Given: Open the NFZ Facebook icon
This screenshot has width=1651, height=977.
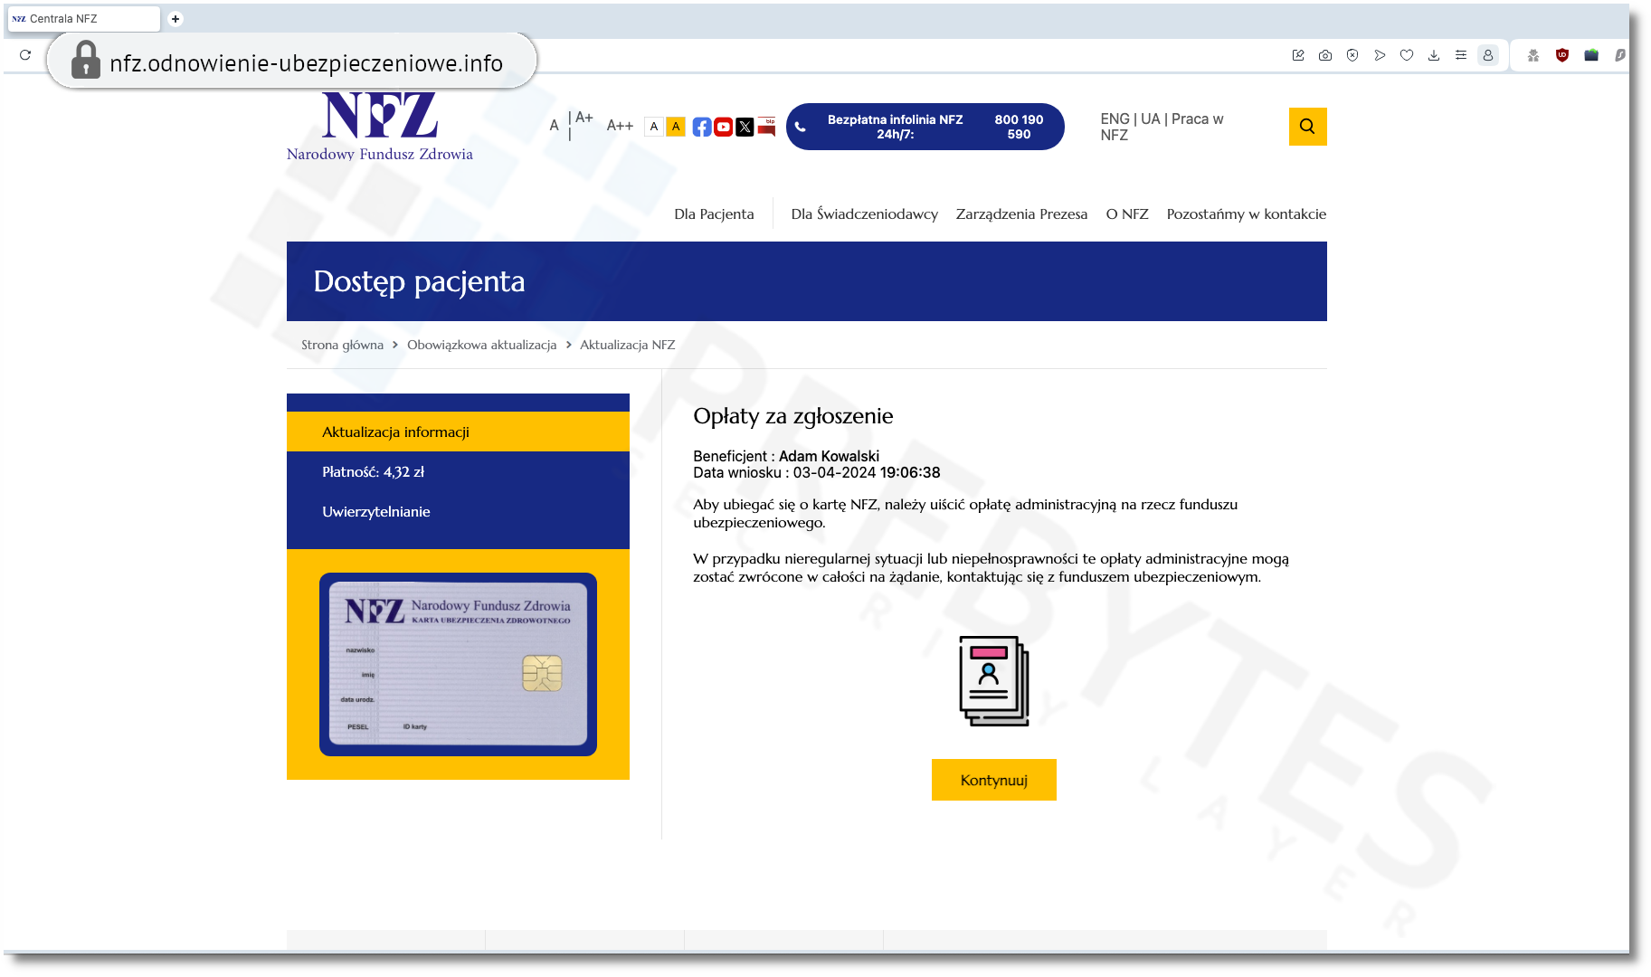Looking at the screenshot, I should [x=702, y=127].
